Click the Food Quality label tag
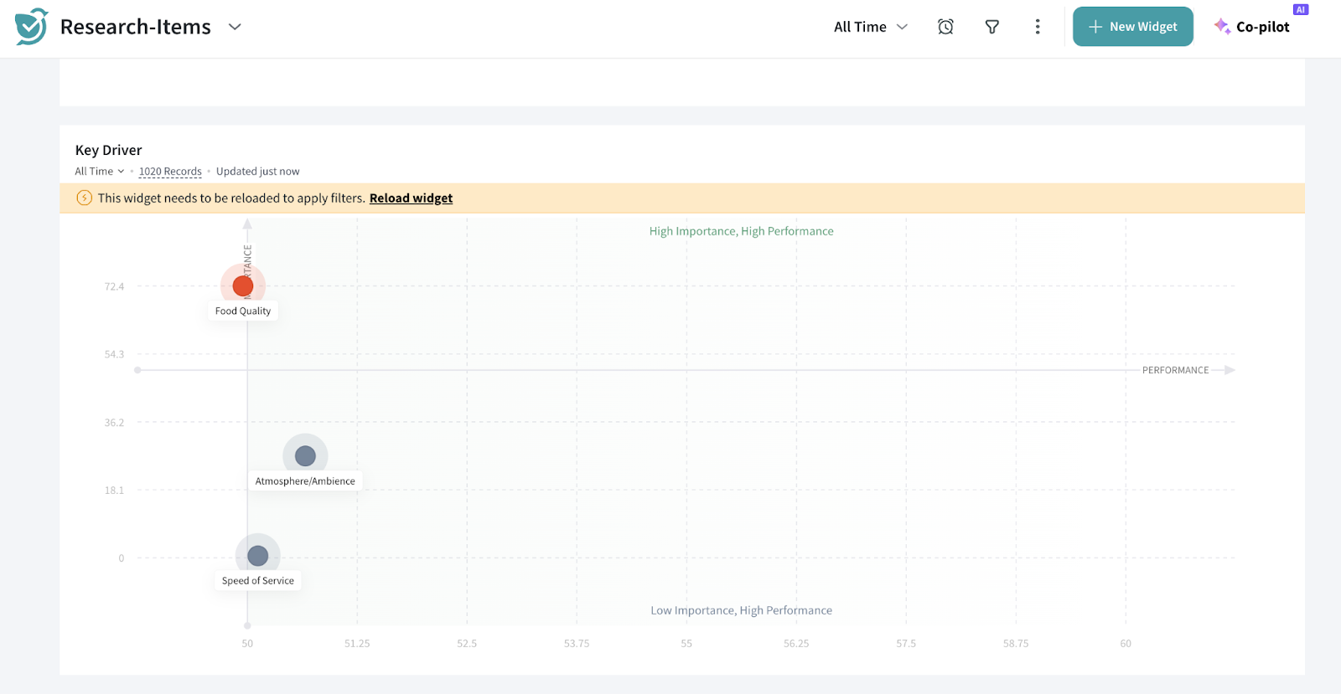This screenshot has height=694, width=1341. (243, 311)
